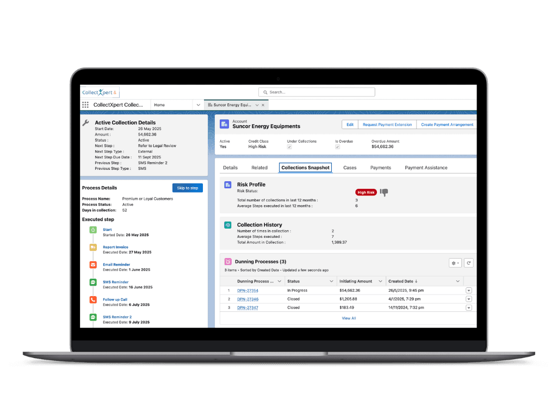
Task: Close the Suncor Energy Equi... tab
Action: click(263, 105)
